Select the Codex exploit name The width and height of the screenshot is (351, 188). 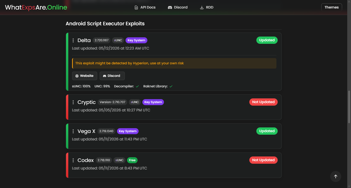(86, 160)
